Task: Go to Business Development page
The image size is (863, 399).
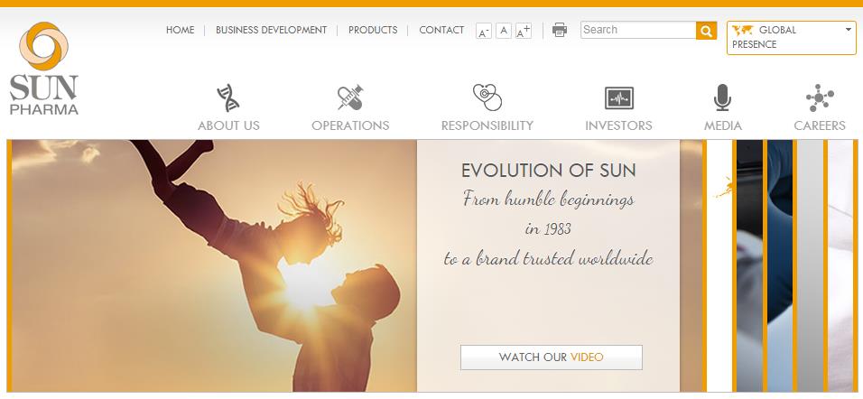Action: click(x=272, y=30)
